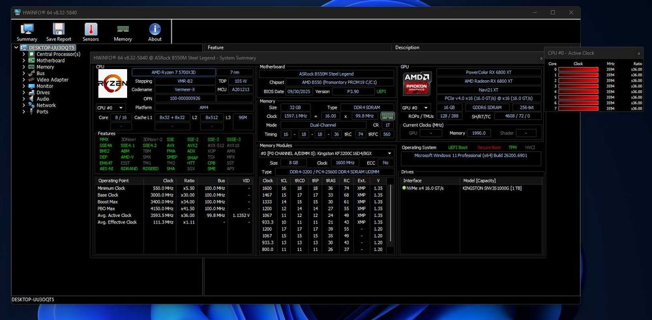Viewport: 652px width, 320px height.
Task: Click the ASRock B550M Steel Legend field
Action: (327, 74)
